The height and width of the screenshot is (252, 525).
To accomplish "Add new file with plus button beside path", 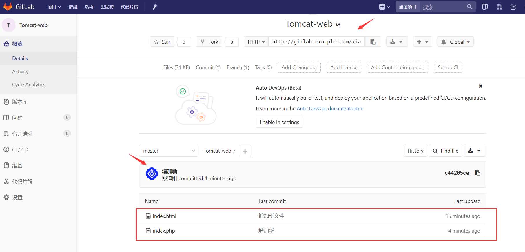I will pyautogui.click(x=245, y=151).
